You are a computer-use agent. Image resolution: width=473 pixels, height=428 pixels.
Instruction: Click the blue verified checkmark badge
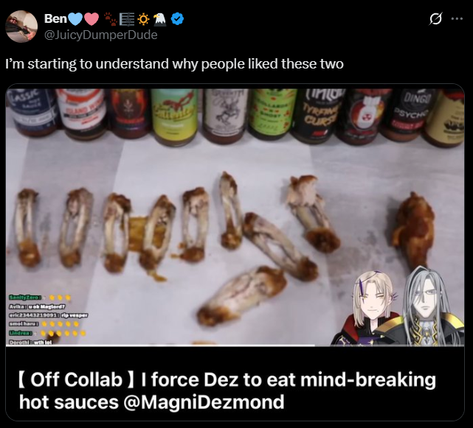click(177, 19)
